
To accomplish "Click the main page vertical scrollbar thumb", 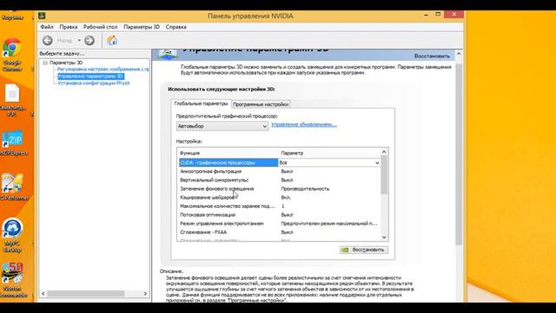I will [x=459, y=155].
